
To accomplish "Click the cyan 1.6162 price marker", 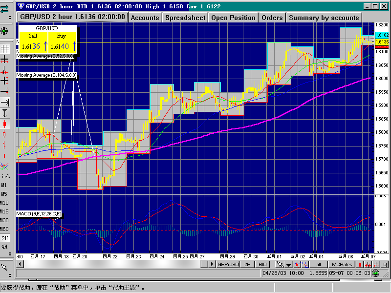I will tap(382, 35).
